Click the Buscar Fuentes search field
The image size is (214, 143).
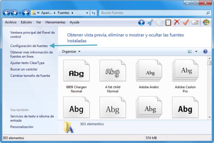click(152, 13)
